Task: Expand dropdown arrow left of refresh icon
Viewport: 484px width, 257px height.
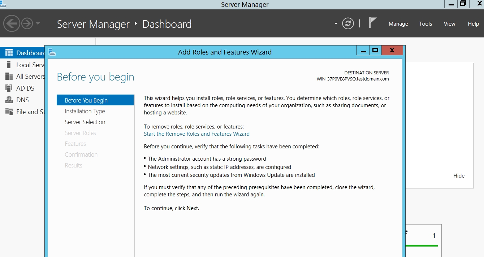Action: [x=336, y=24]
